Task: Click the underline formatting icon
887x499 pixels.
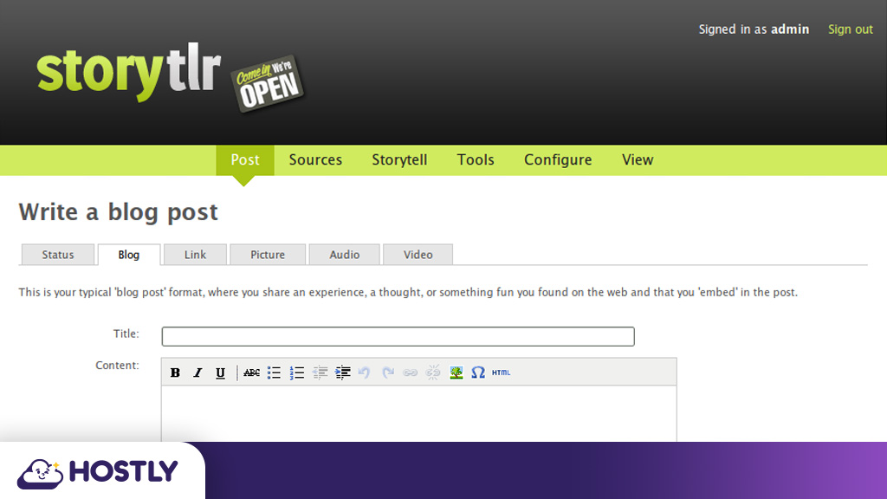Action: (220, 373)
